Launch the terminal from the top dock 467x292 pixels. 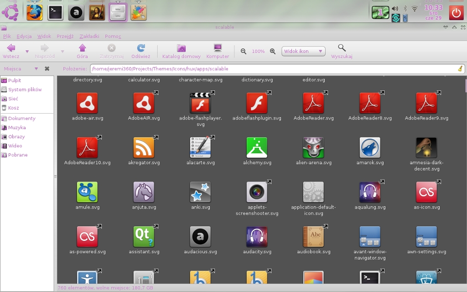click(55, 12)
